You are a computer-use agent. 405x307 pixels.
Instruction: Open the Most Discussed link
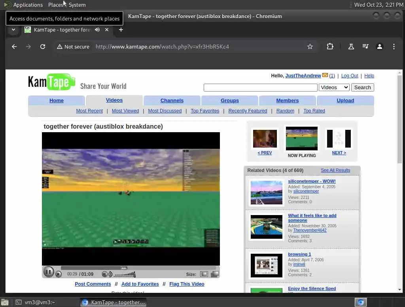coord(165,111)
